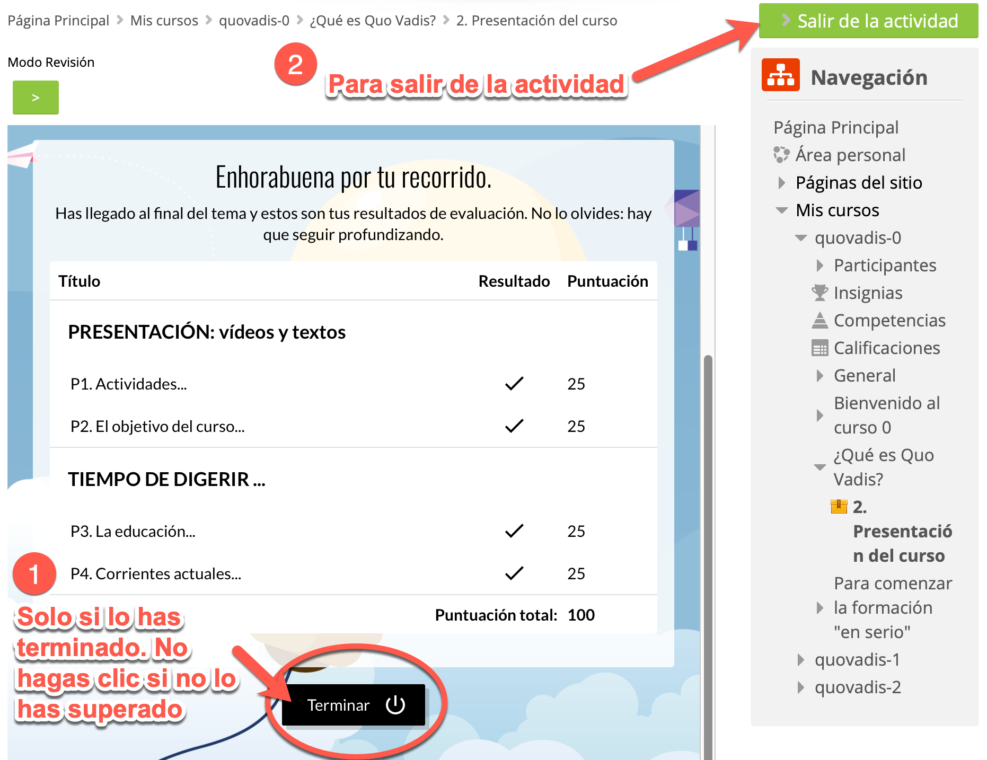Open Participantes link in navigation
Screen dimensions: 987x760
(885, 266)
